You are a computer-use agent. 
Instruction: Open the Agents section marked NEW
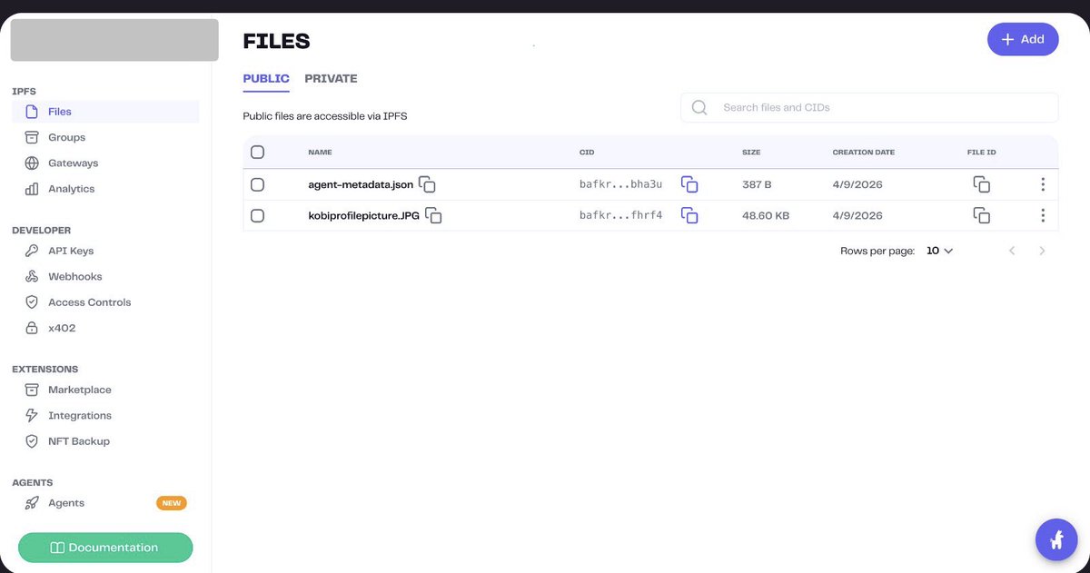click(x=66, y=502)
